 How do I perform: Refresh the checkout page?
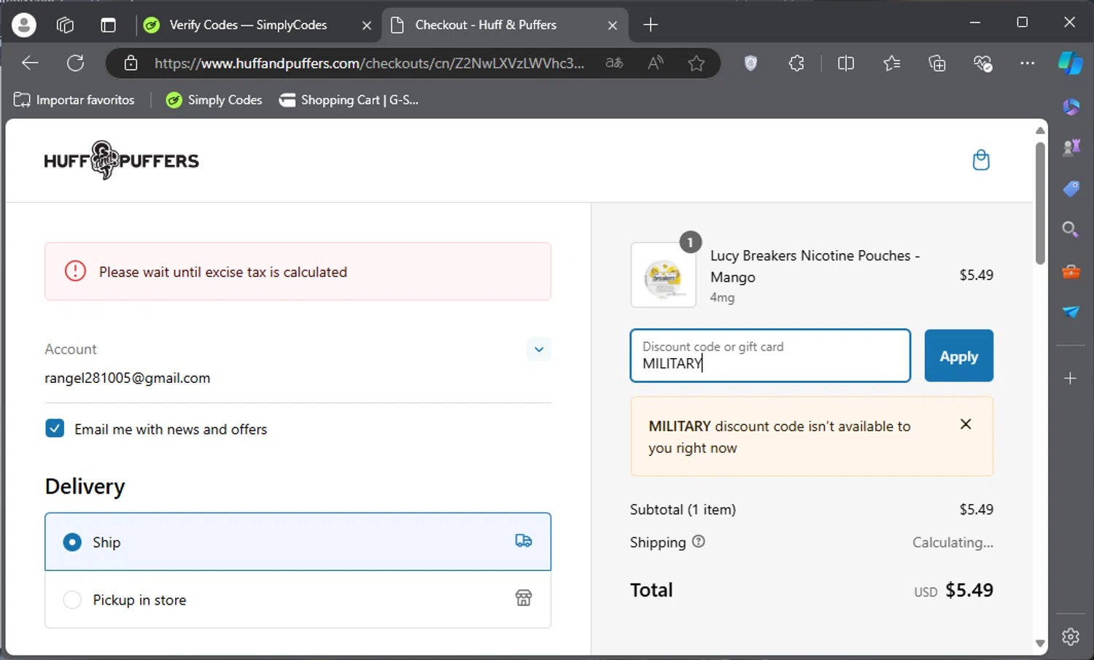click(75, 63)
